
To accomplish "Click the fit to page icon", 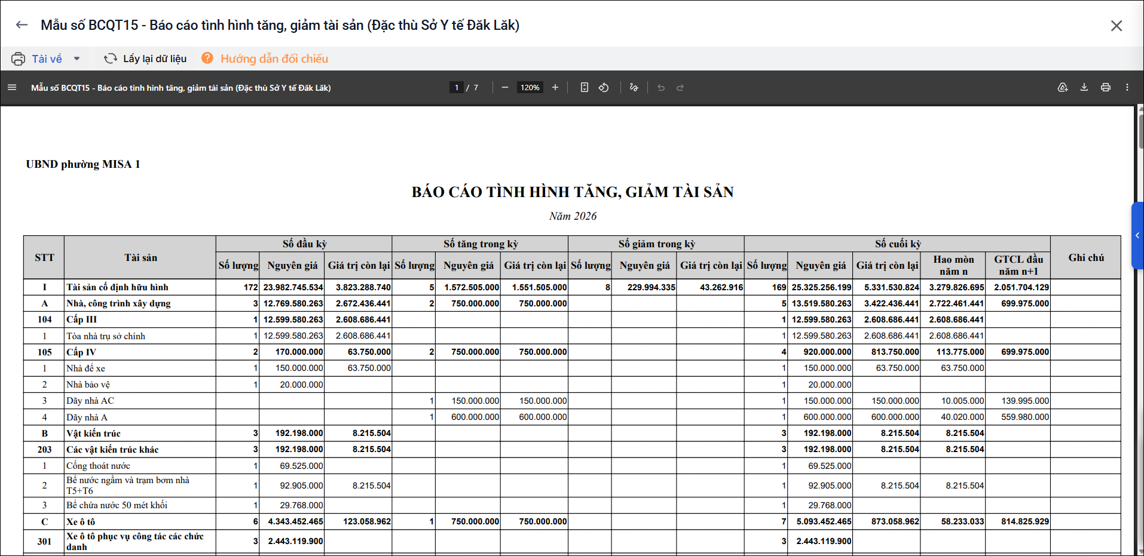I will [585, 87].
